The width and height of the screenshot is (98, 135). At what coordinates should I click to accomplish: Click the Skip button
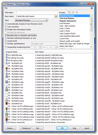pyautogui.click(x=75, y=128)
